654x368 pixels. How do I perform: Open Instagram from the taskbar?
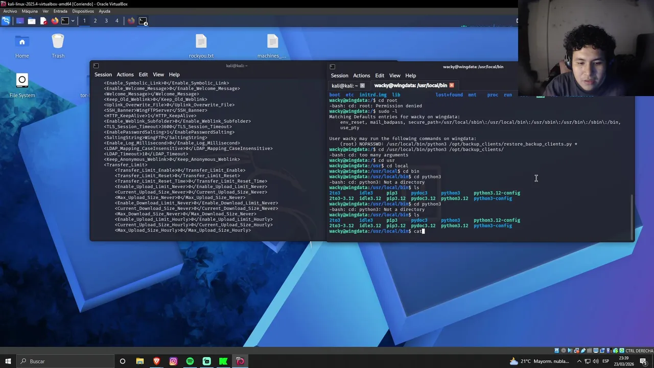point(173,361)
